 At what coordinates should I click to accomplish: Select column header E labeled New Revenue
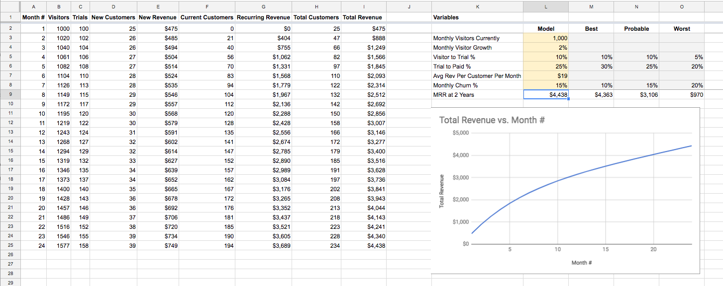(x=158, y=6)
